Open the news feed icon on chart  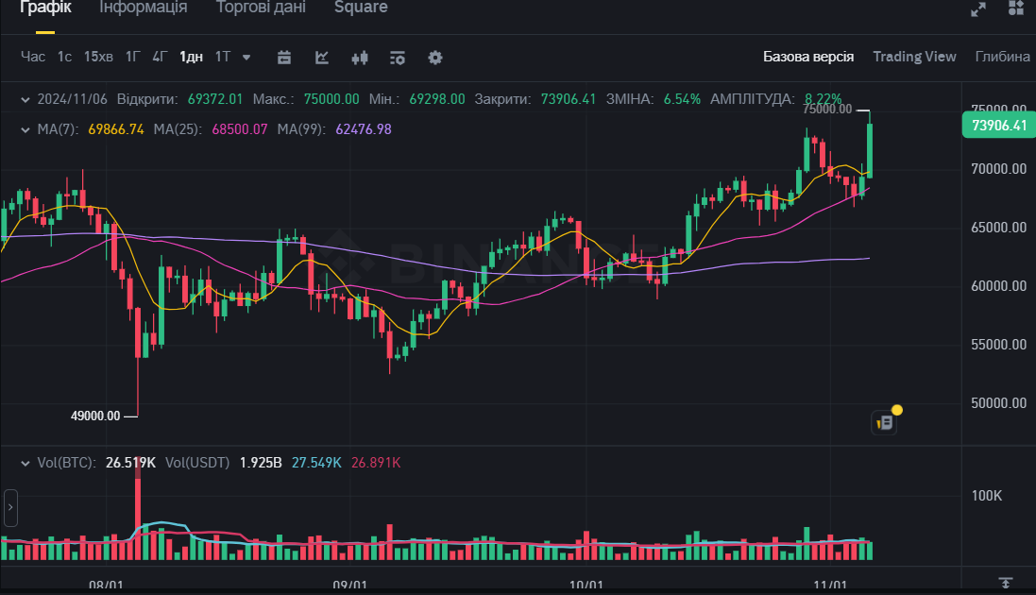click(884, 421)
